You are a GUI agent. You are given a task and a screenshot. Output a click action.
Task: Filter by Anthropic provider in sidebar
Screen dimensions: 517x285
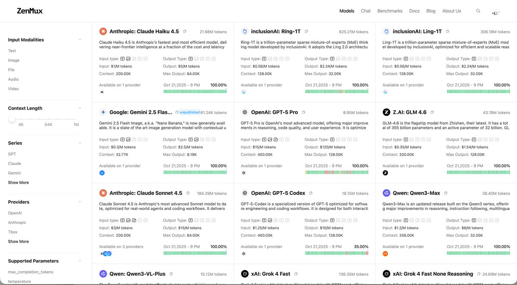17,222
